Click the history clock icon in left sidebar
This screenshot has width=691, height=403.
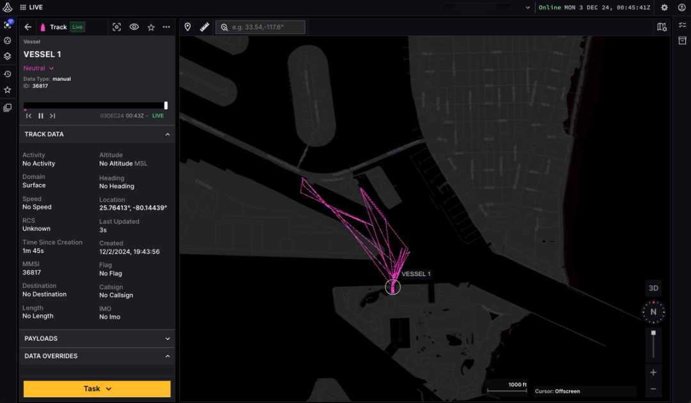tap(7, 74)
